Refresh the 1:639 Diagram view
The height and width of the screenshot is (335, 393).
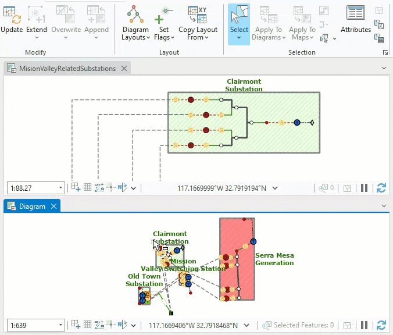coord(381,325)
